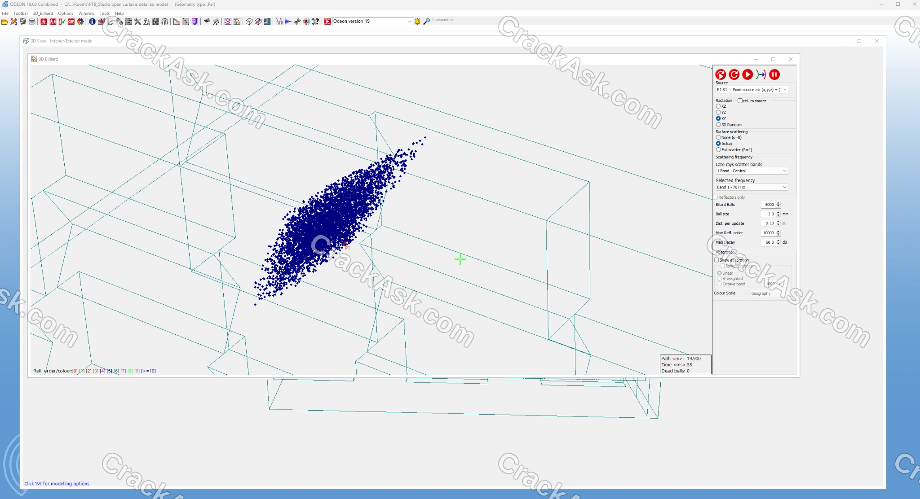The height and width of the screenshot is (499, 920).
Task: Open the Options menu
Action: (x=66, y=13)
